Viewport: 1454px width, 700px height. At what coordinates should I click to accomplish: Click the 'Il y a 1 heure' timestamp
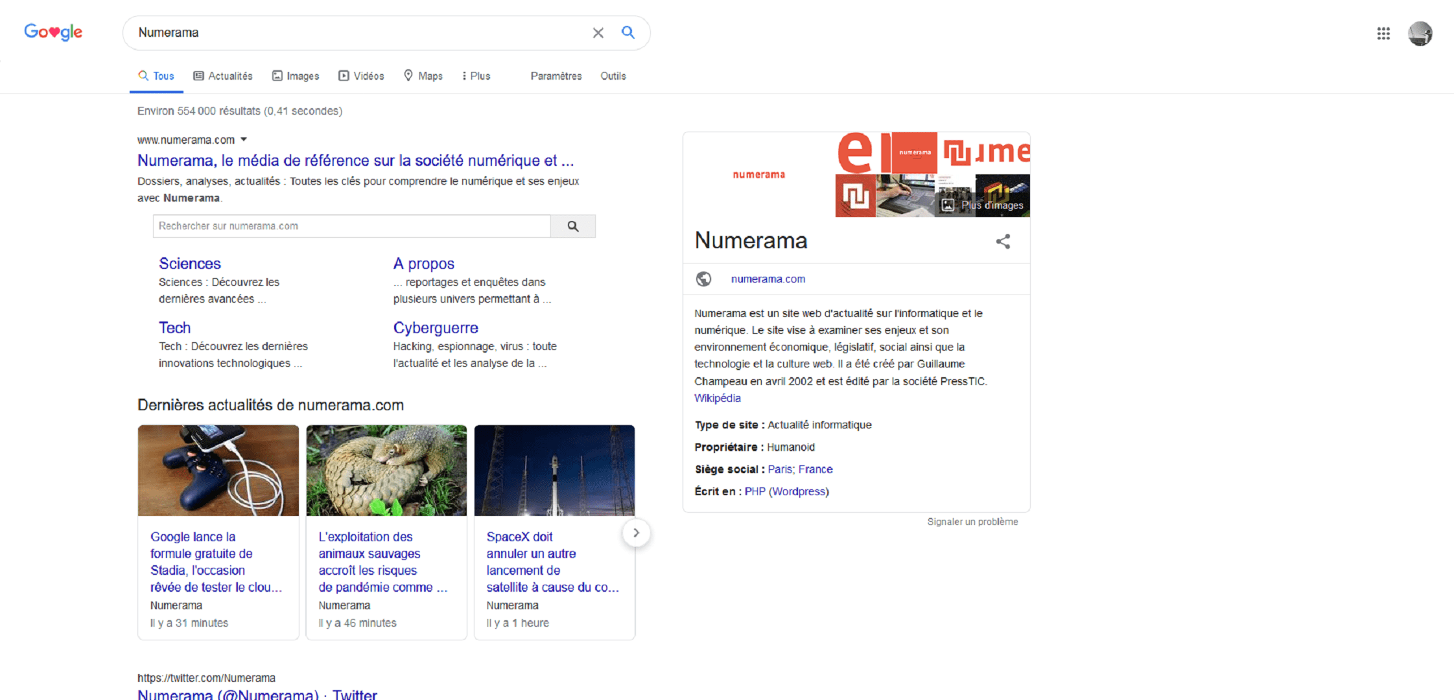(x=518, y=623)
